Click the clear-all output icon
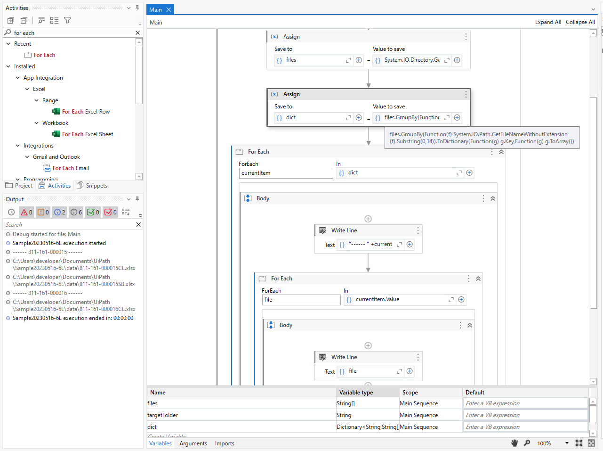Screen dimensions: 603x451 (126, 212)
